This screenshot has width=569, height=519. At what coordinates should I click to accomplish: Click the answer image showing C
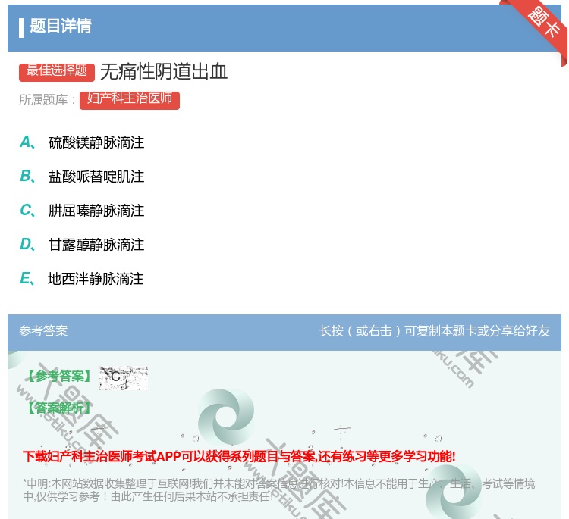point(124,377)
